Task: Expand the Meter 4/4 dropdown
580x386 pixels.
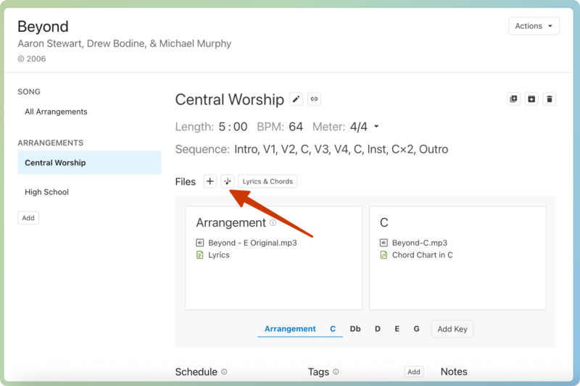Action: (376, 127)
